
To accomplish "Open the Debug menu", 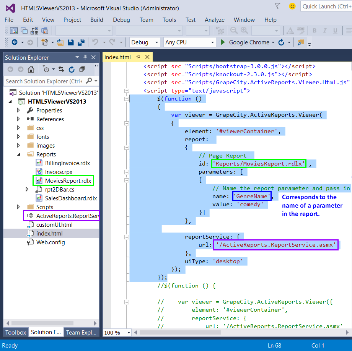I will coord(121,20).
